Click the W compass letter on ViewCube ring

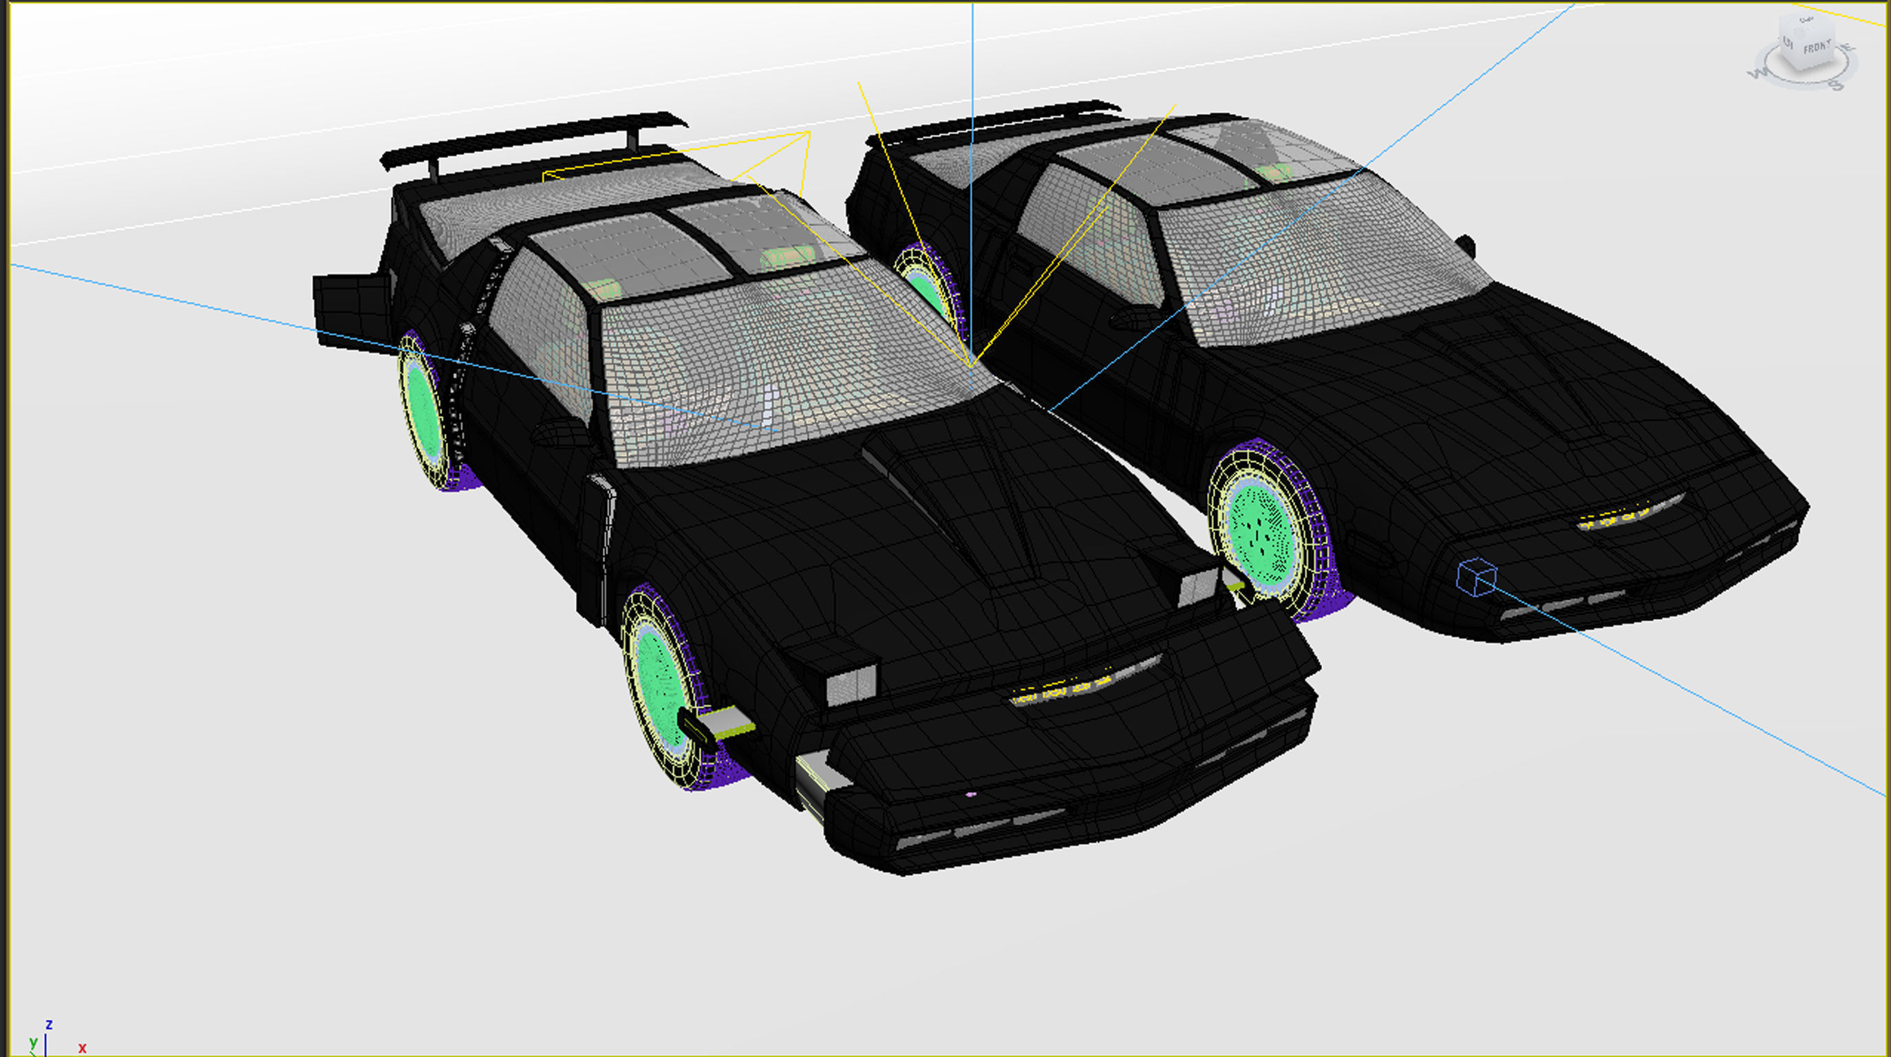(x=1758, y=73)
